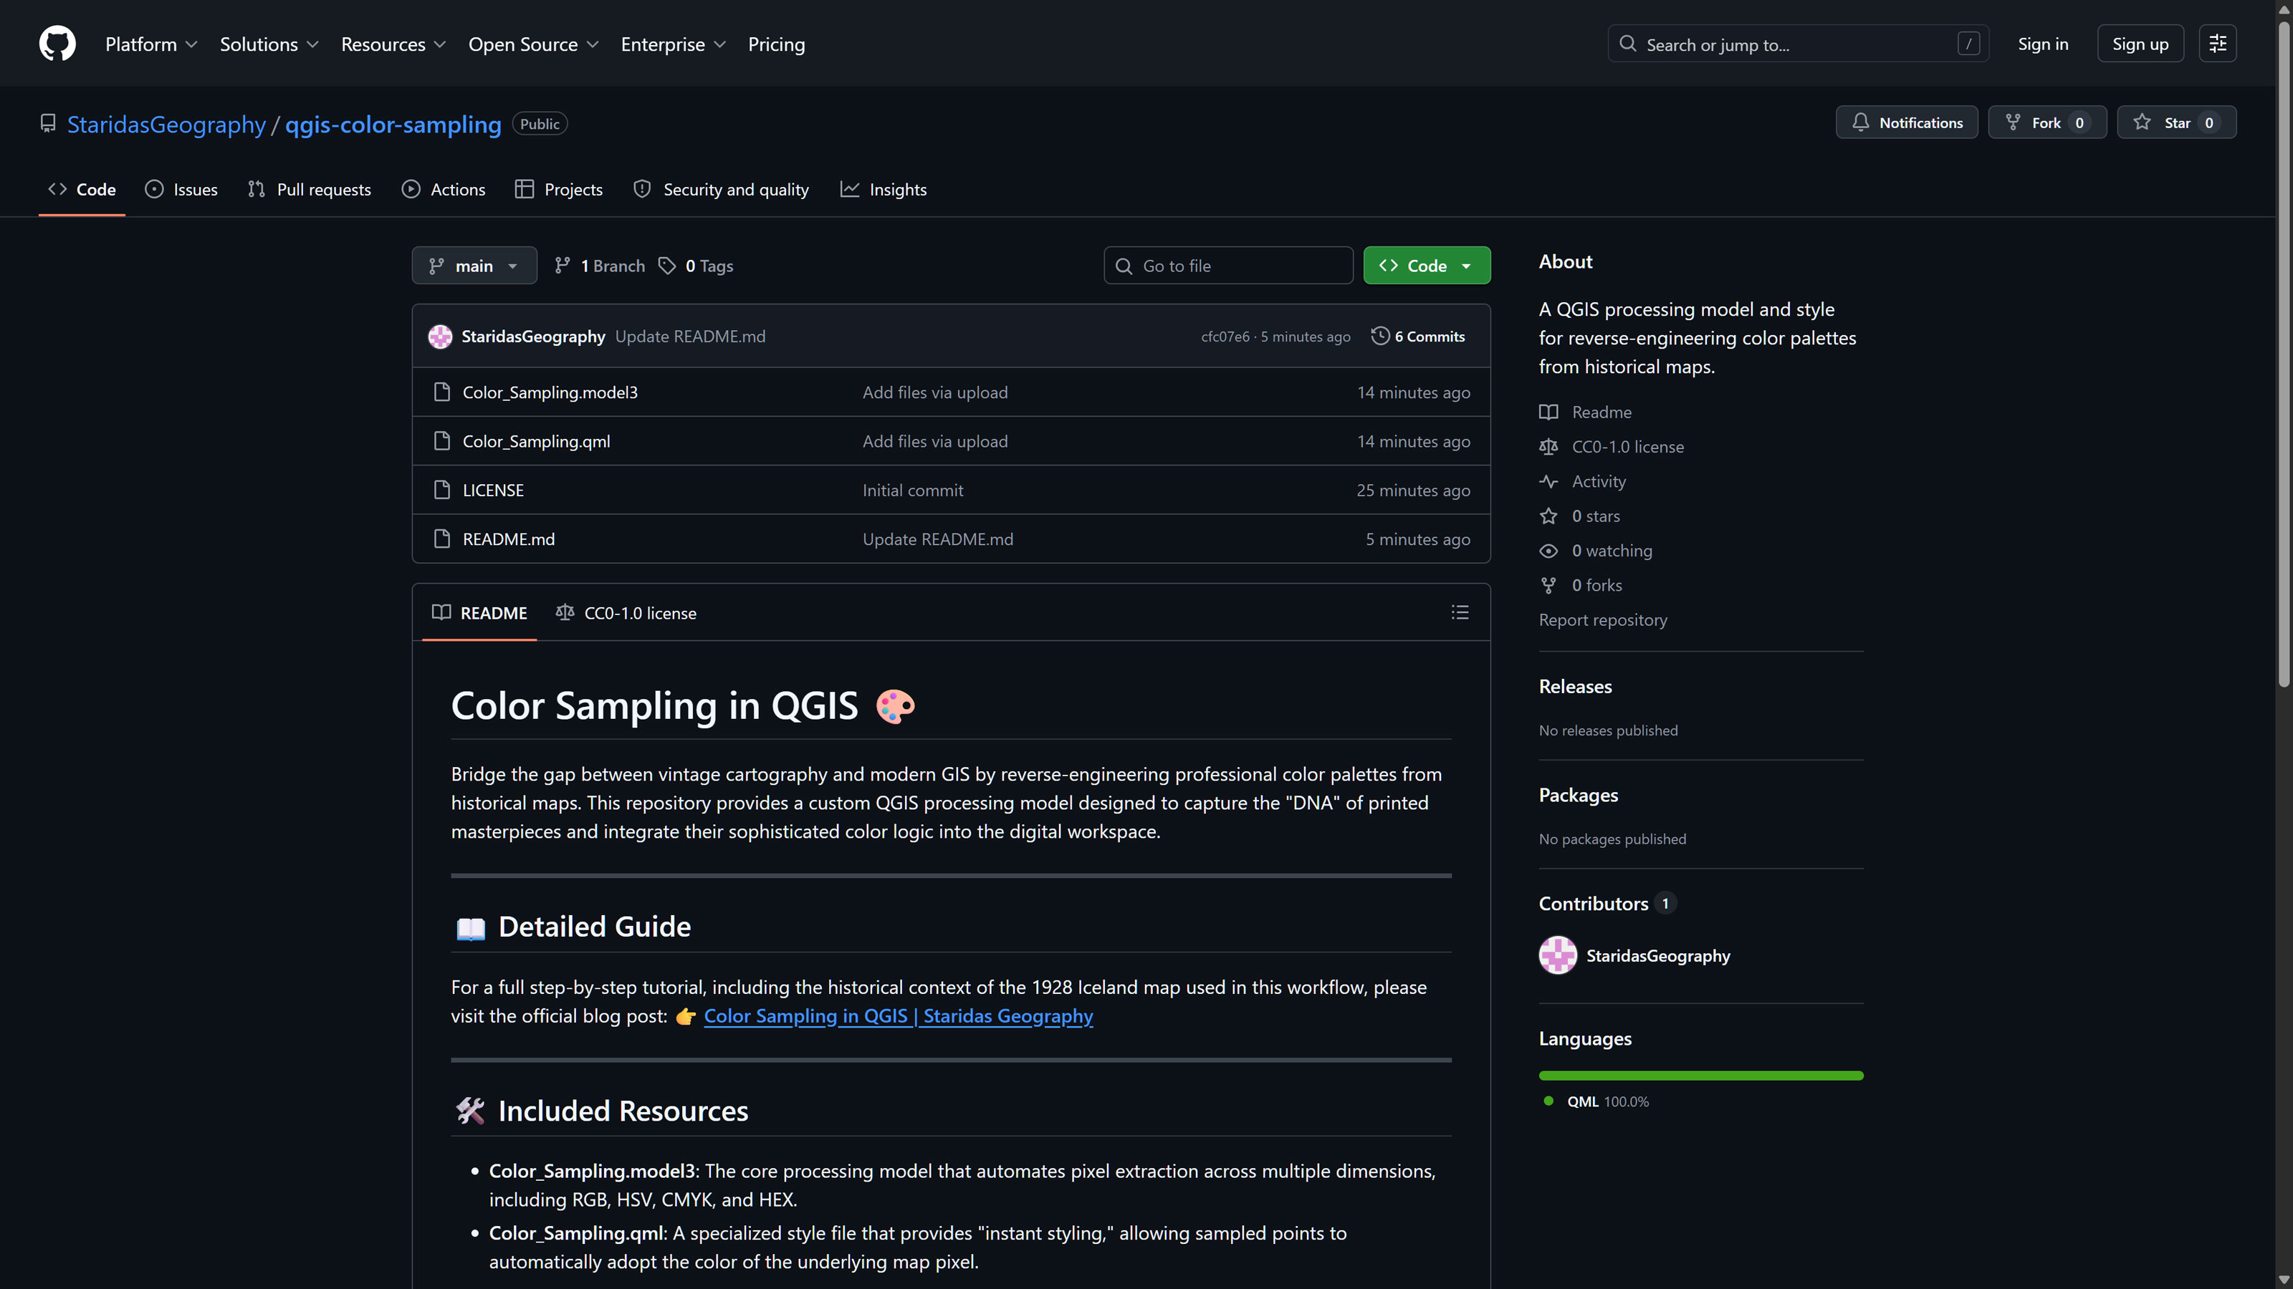Open the Color Sampling in QGIS blog link
Screen dimensions: 2293x1289
[898, 1016]
